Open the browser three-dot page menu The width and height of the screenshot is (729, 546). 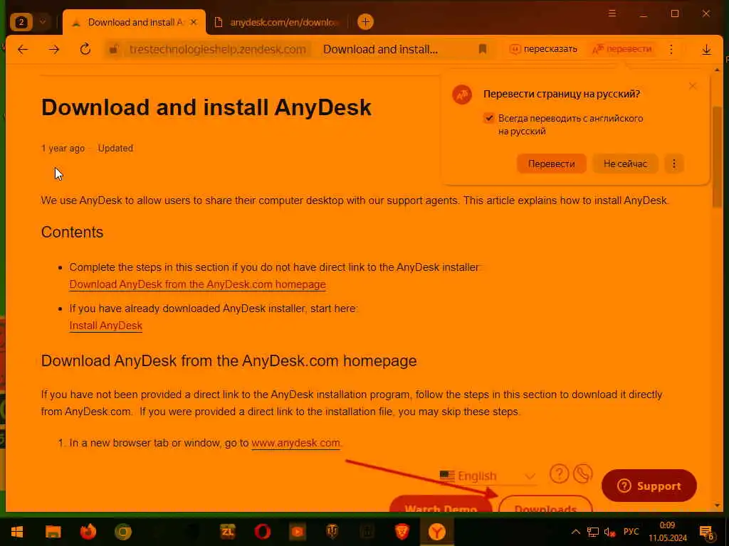671,49
